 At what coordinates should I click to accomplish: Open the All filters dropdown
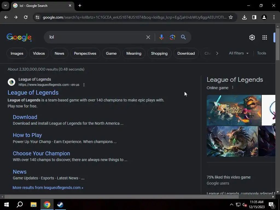pos(238,53)
